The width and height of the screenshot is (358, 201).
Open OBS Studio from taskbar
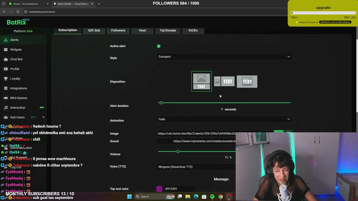coord(229,197)
